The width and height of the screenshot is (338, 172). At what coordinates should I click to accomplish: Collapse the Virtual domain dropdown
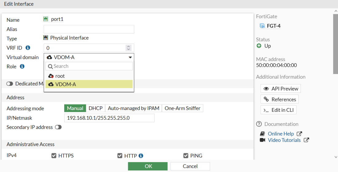(130, 57)
